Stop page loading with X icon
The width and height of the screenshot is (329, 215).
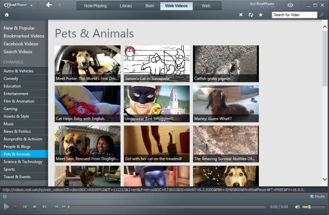[x=241, y=14]
